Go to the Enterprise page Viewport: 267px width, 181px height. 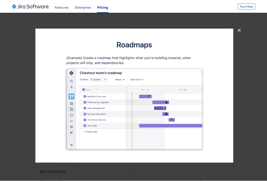click(x=83, y=8)
